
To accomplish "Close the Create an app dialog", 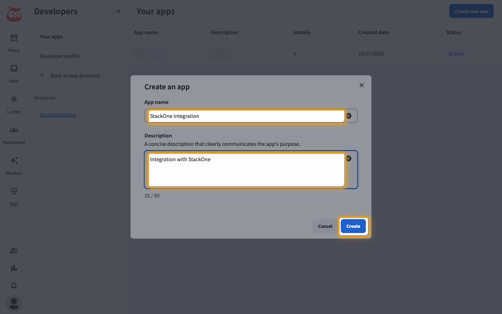I will [362, 85].
